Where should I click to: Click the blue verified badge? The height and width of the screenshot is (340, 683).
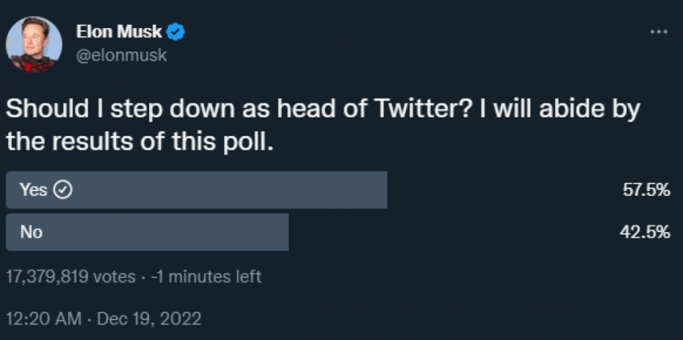click(x=176, y=32)
